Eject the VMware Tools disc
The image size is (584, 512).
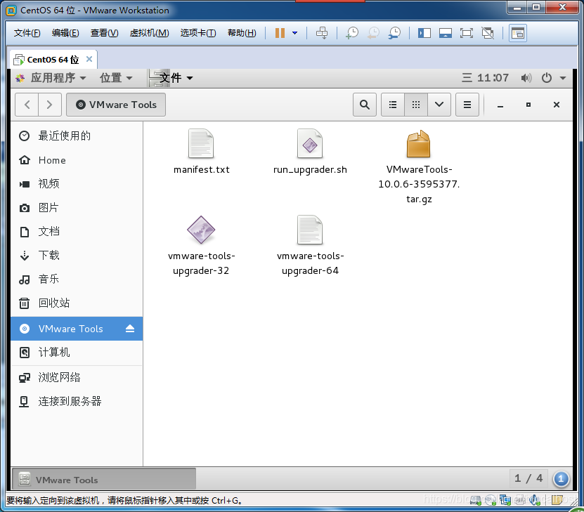tap(129, 328)
